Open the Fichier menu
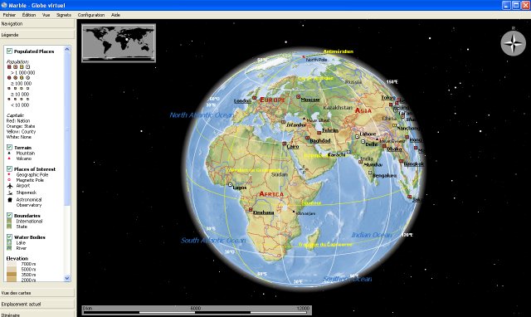This screenshot has width=531, height=317. pos(9,15)
